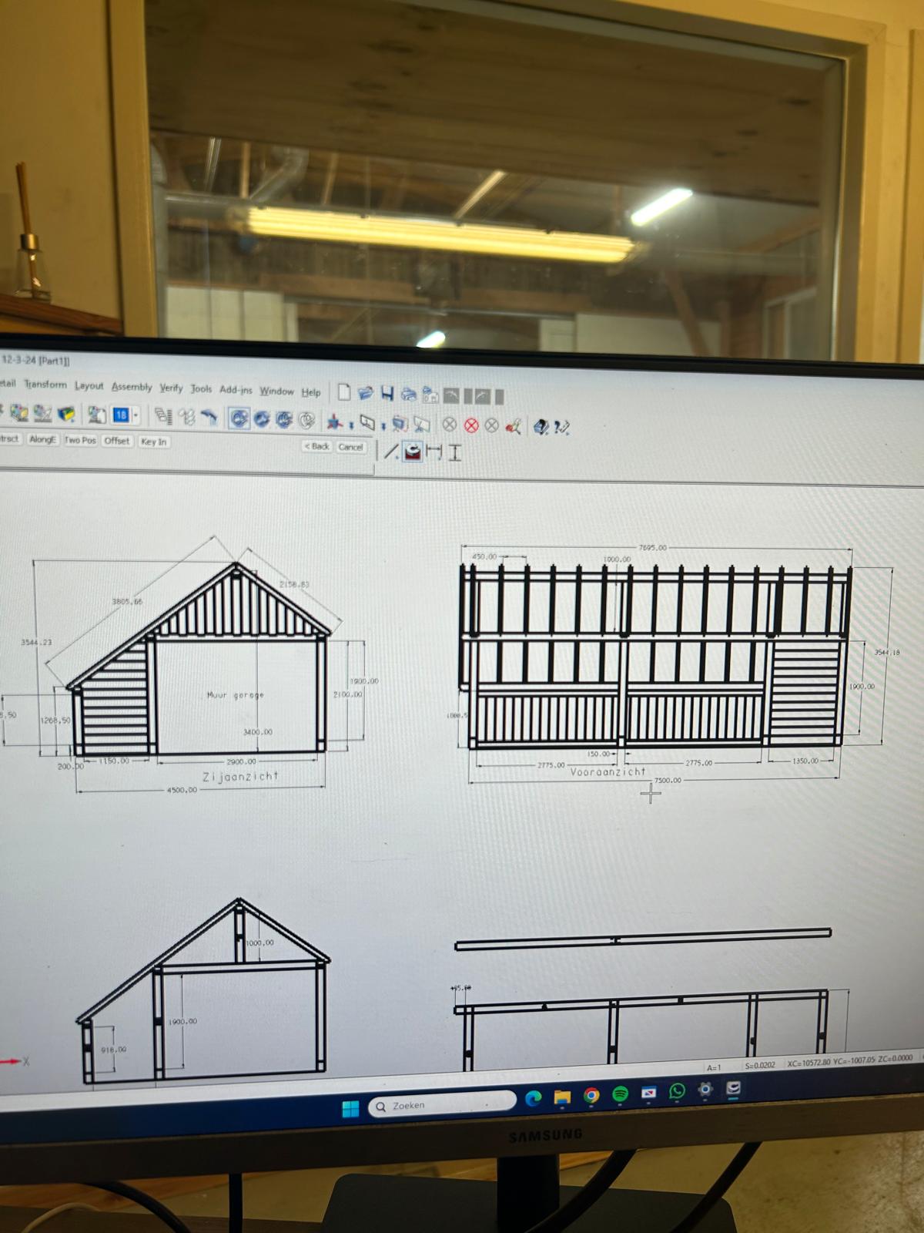Select the line tool icon
Screen dimensions: 924x1233
coord(391,452)
